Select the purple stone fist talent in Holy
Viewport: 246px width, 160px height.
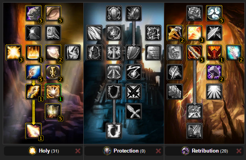[x=33, y=13]
